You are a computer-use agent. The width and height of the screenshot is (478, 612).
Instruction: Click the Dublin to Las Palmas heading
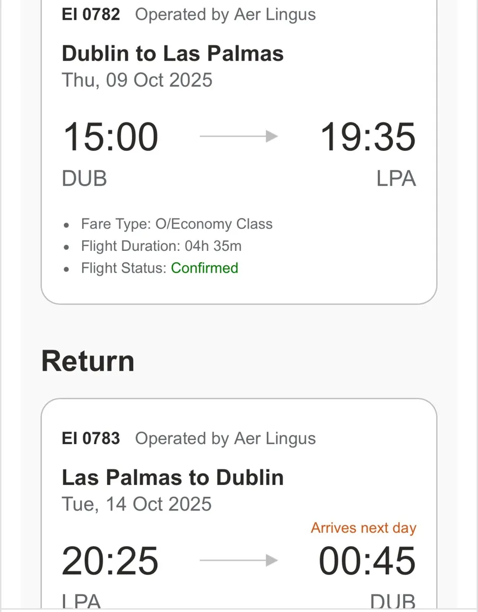coord(173,53)
